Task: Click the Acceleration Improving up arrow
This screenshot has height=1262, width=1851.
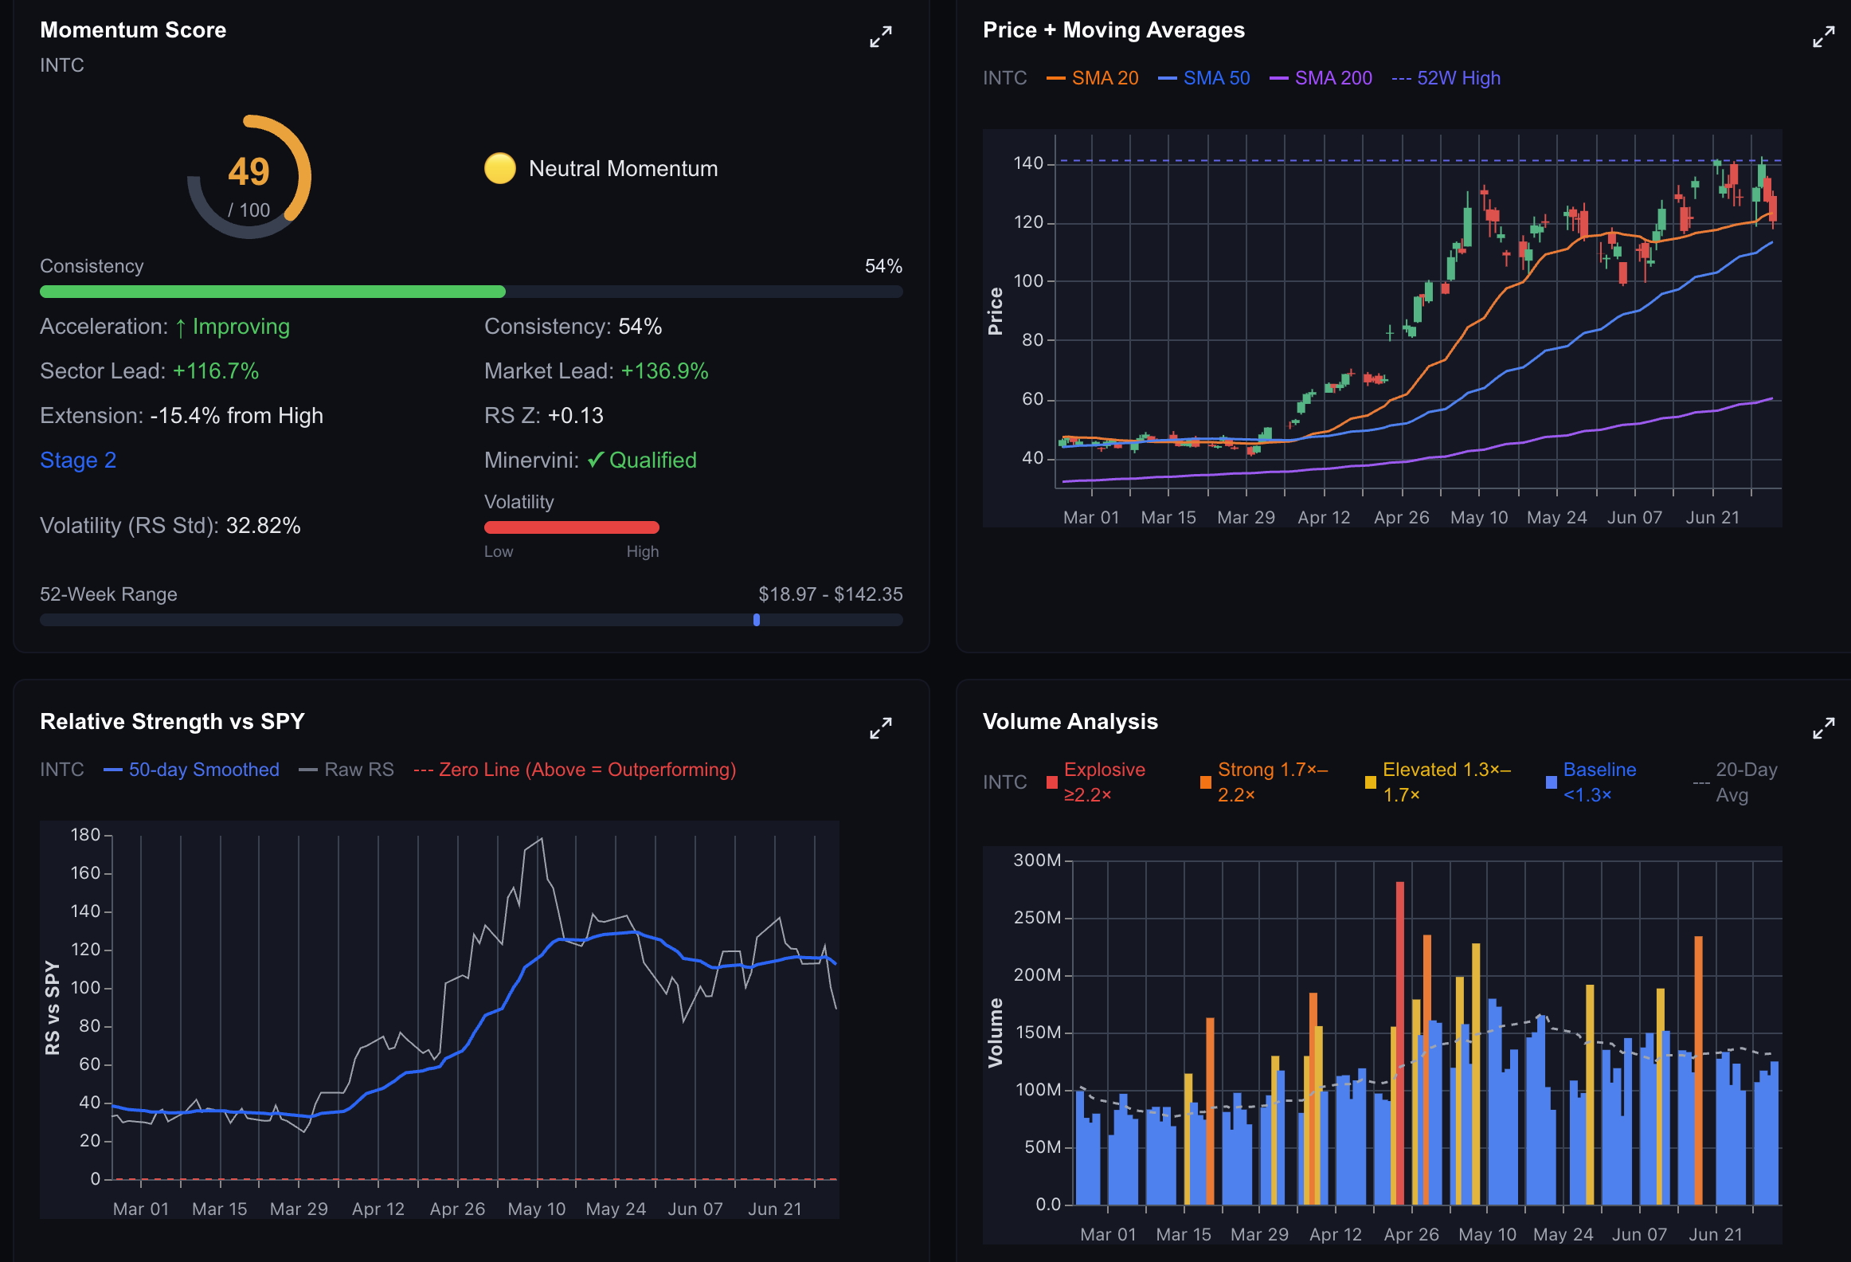Action: pyautogui.click(x=181, y=327)
